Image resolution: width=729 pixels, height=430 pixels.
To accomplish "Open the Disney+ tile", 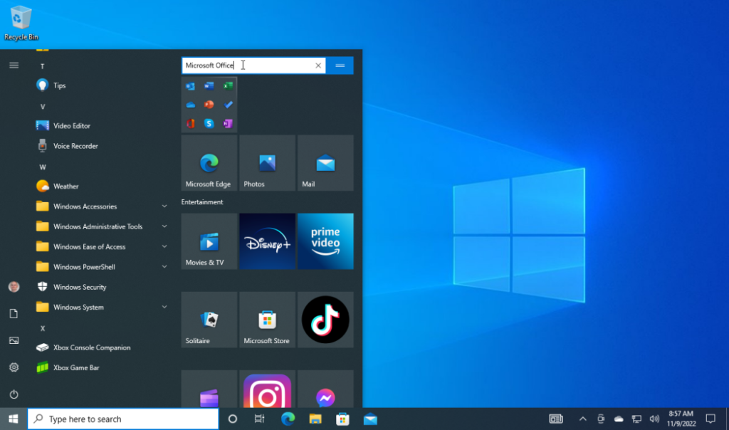I will point(267,241).
